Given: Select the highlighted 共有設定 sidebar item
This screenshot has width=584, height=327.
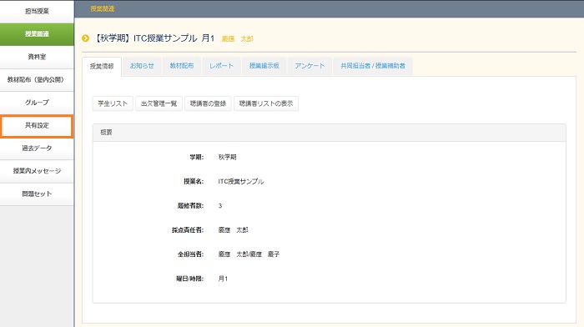Looking at the screenshot, I should (37, 126).
